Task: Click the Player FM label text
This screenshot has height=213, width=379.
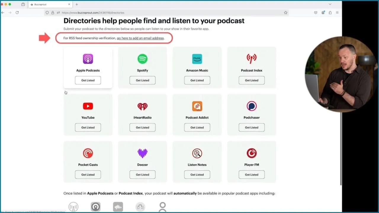Action: pyautogui.click(x=251, y=165)
